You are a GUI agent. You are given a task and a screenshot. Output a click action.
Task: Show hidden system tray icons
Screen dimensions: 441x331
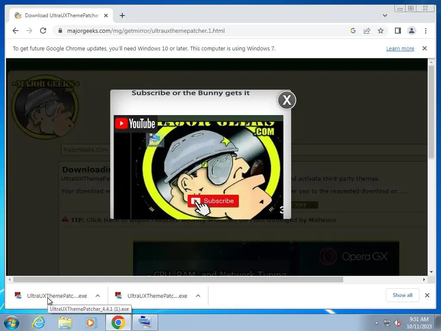pyautogui.click(x=376, y=323)
